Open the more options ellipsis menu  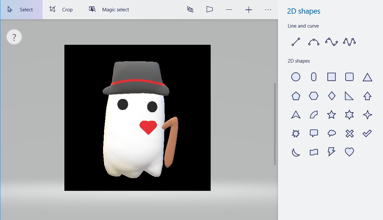pyautogui.click(x=268, y=10)
